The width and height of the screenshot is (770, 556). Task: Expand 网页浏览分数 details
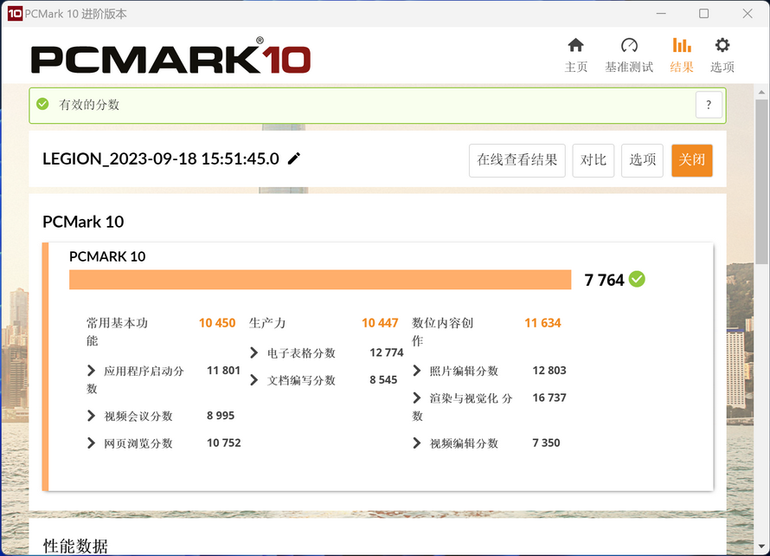pos(91,443)
